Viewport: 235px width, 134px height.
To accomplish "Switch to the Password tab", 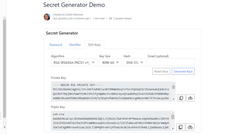I will click(x=56, y=45).
